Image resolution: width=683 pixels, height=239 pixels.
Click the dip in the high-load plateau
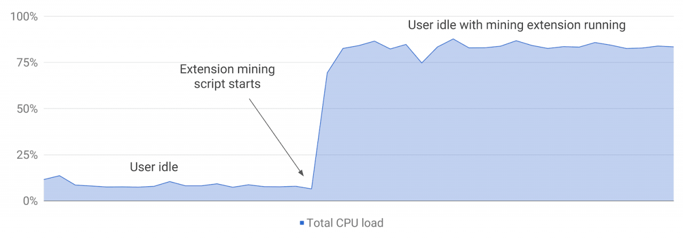point(422,63)
